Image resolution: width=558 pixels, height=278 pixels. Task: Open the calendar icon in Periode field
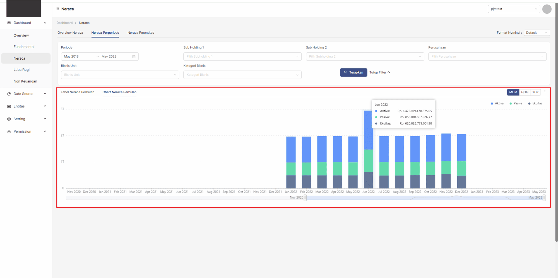pyautogui.click(x=134, y=57)
